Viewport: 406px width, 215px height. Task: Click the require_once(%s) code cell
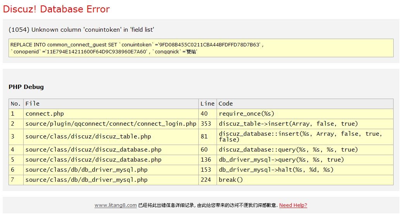[x=246, y=114]
